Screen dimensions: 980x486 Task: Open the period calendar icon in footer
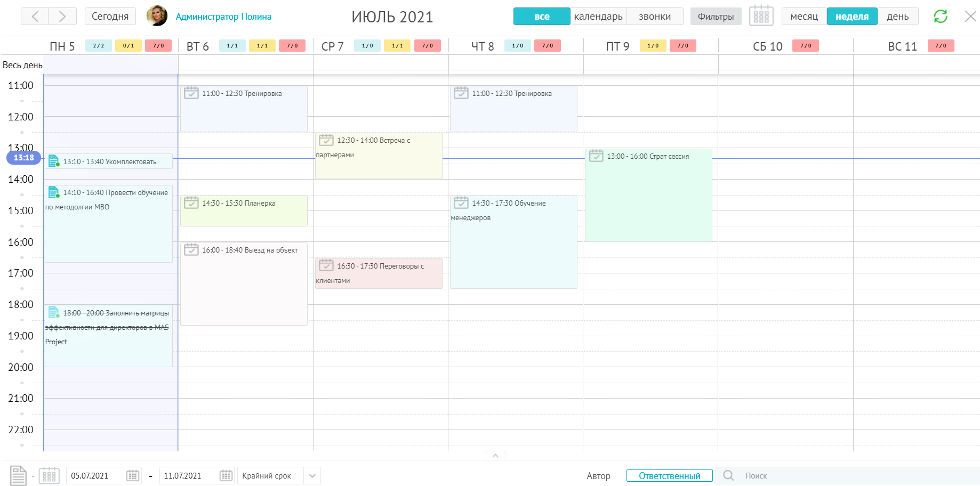point(49,475)
